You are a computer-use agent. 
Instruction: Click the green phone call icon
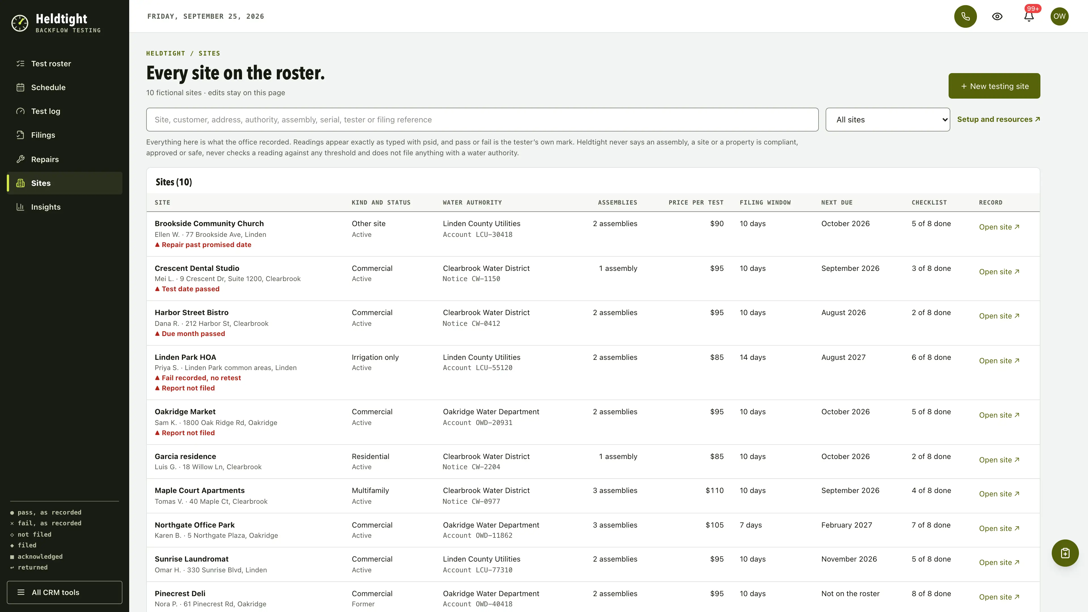pos(965,16)
